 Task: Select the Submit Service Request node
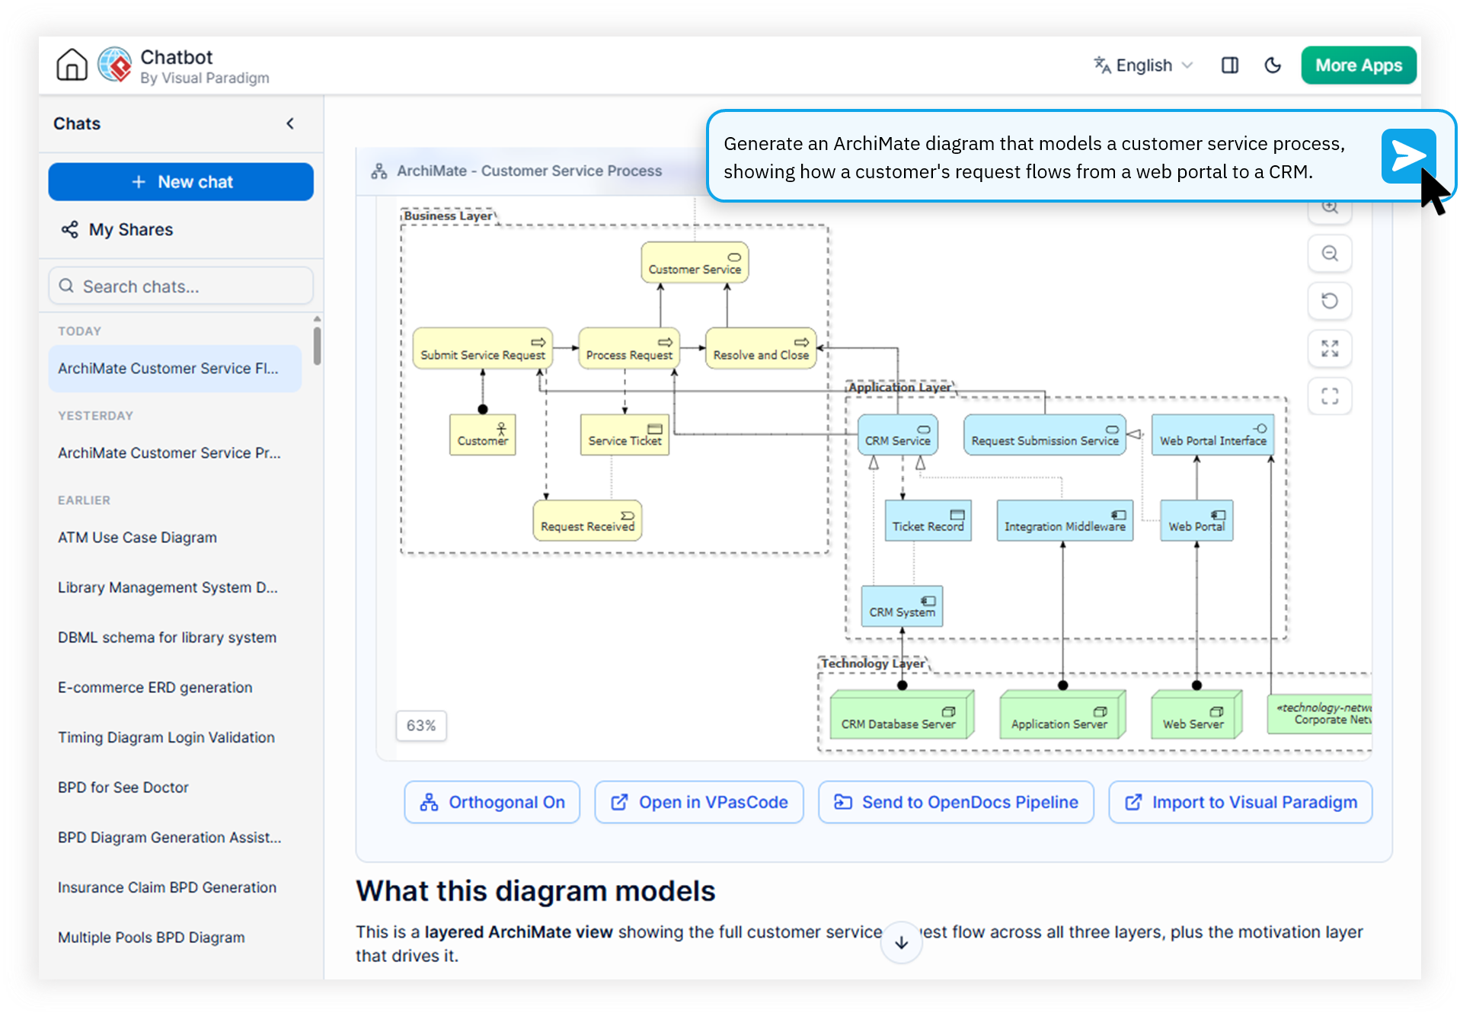[x=483, y=349]
